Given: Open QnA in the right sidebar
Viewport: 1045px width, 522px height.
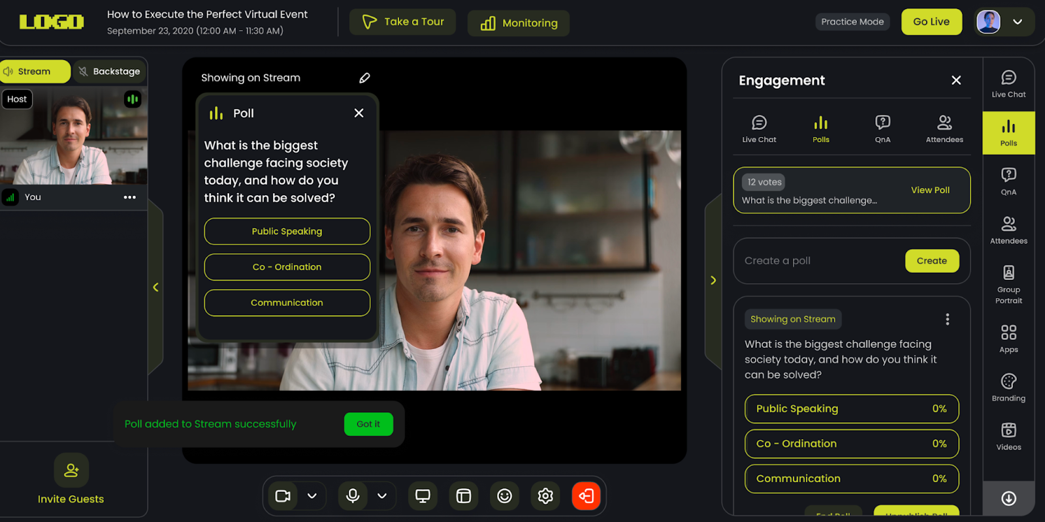Looking at the screenshot, I should click(1008, 181).
